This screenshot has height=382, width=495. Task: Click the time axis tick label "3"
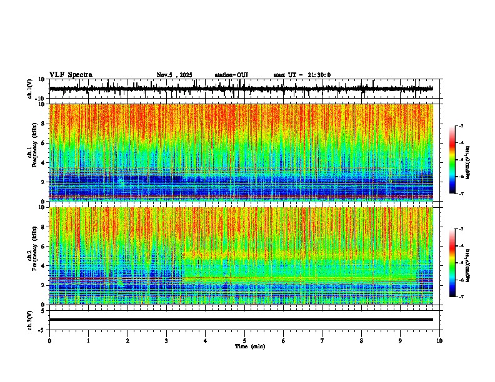point(166,341)
